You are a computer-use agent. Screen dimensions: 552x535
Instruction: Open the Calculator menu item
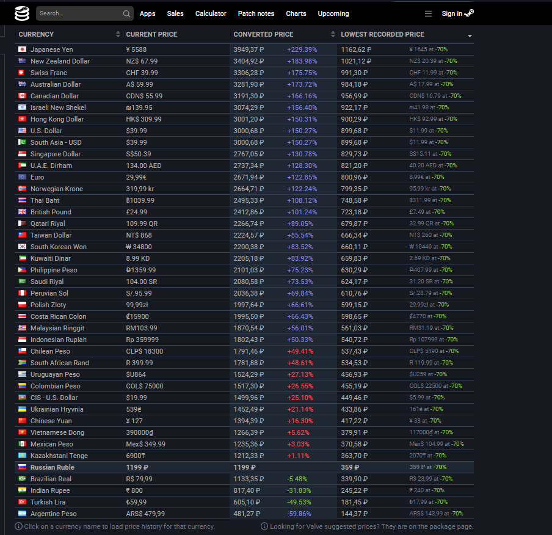tap(211, 13)
